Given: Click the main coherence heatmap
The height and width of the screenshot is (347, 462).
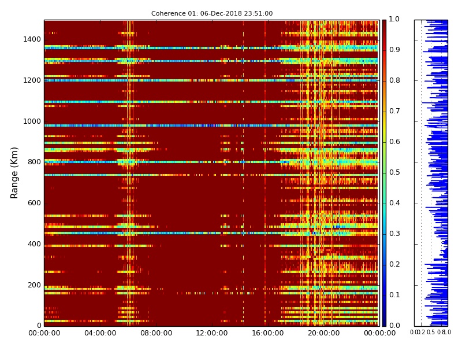Looking at the screenshot, I should [x=211, y=173].
